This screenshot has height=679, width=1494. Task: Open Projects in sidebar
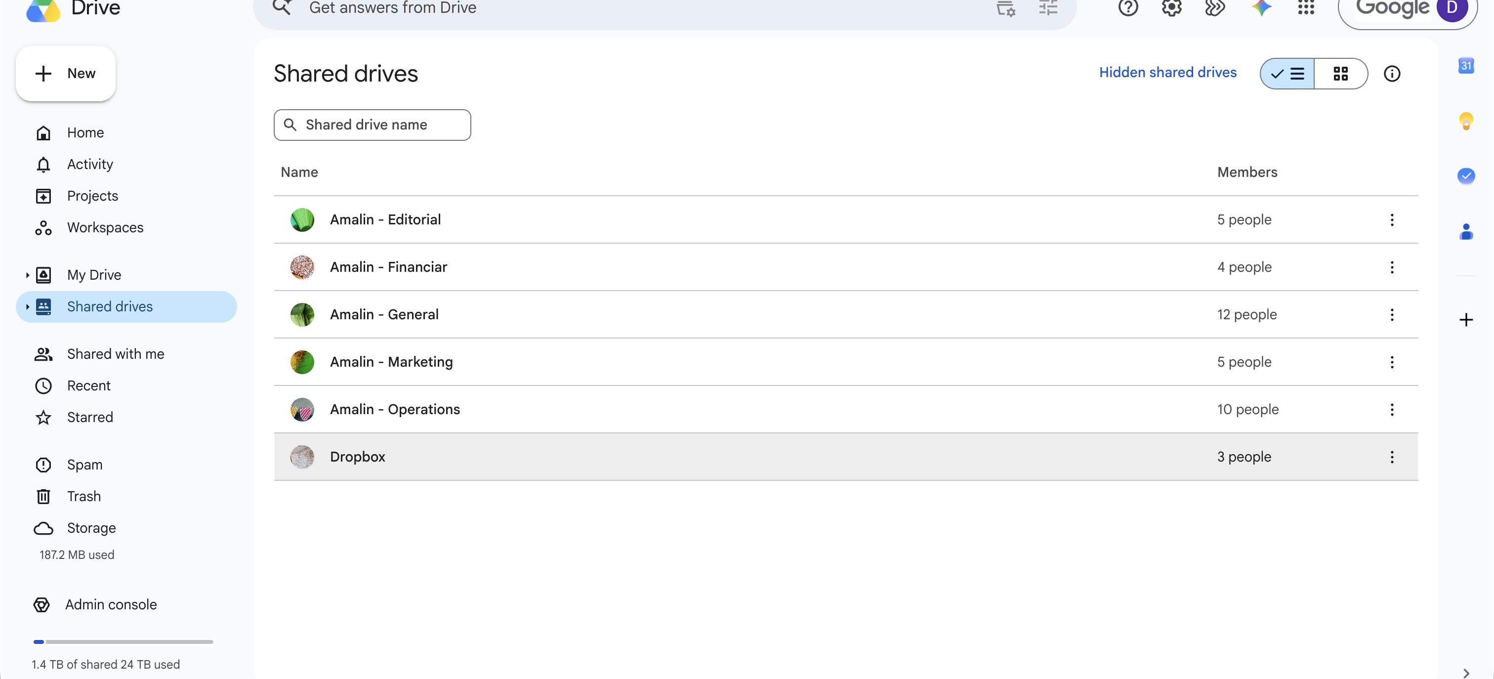point(126,196)
